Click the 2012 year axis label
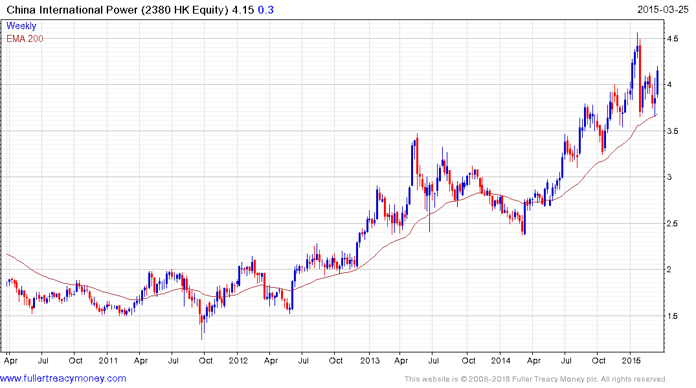696x388 pixels. coord(238,360)
